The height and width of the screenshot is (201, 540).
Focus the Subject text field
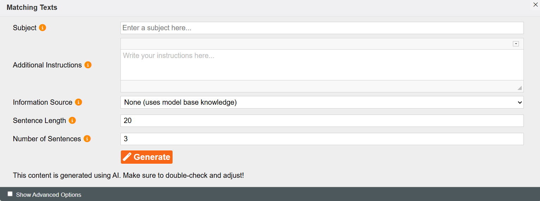point(322,28)
